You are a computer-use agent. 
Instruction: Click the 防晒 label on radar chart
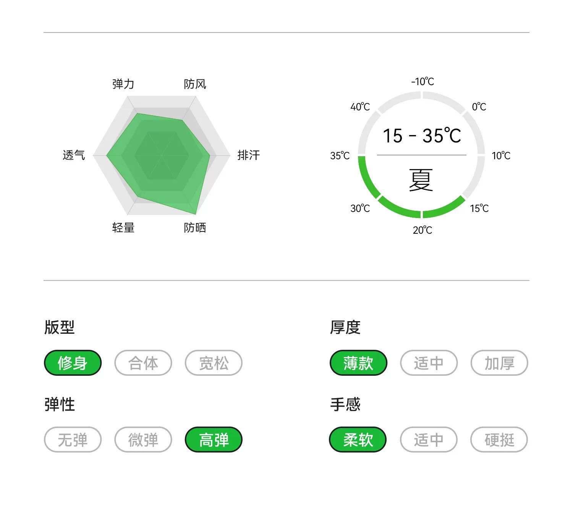click(195, 228)
